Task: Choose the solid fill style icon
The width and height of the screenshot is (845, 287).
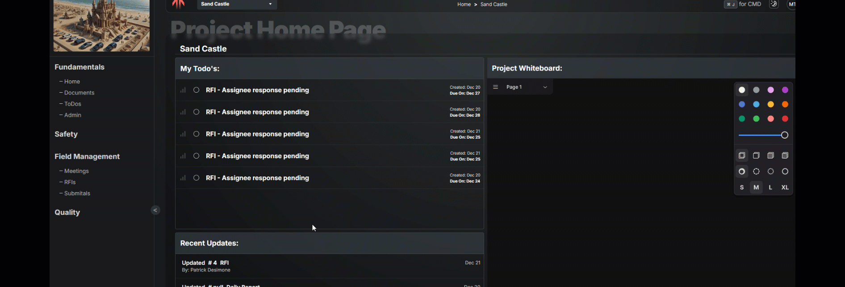Action: (770, 156)
